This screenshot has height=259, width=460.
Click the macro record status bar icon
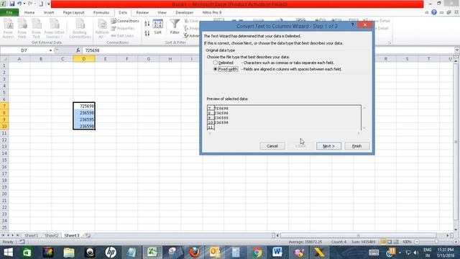pos(22,242)
